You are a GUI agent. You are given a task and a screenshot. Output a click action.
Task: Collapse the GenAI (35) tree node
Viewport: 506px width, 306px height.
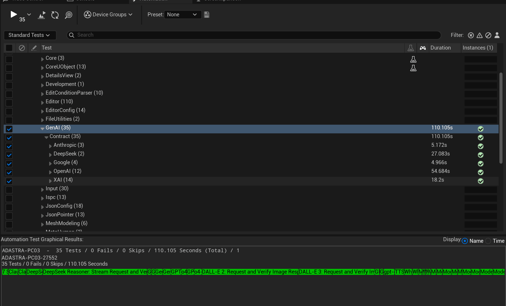pyautogui.click(x=42, y=129)
